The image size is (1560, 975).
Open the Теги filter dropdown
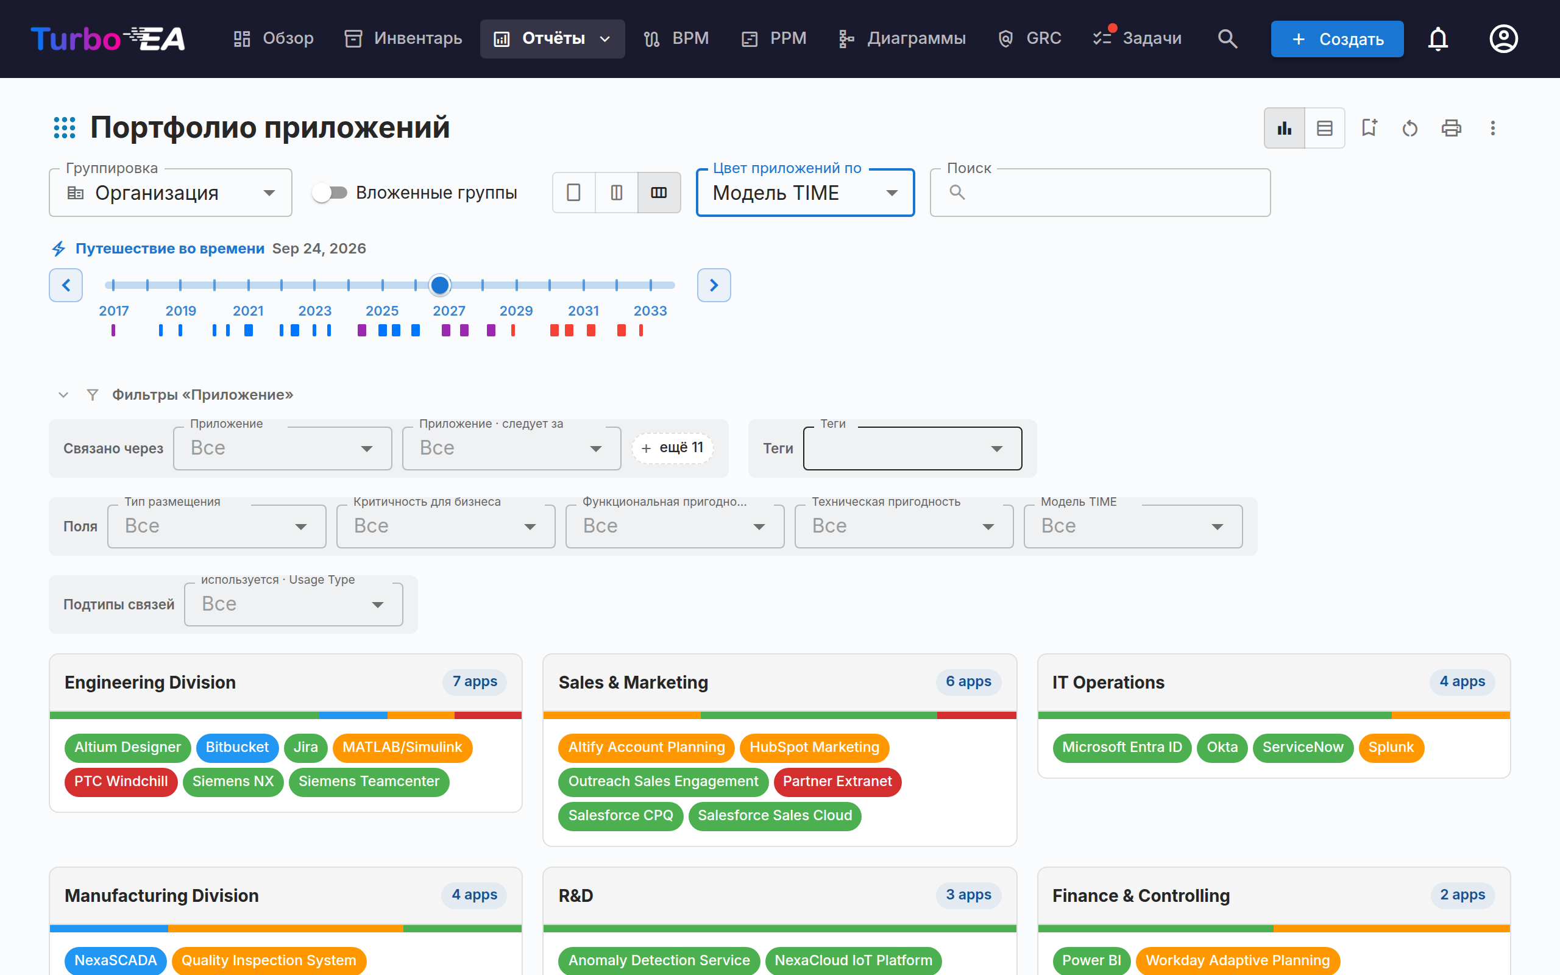tap(912, 448)
